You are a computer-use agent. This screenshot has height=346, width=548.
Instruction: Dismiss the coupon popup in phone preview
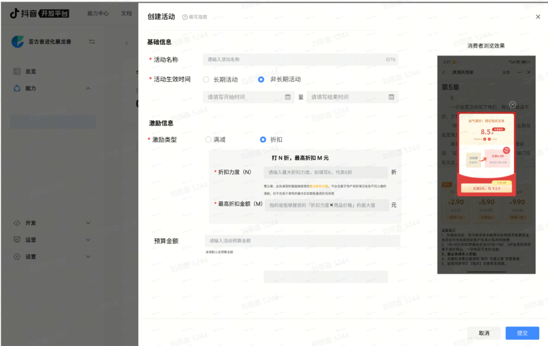tap(512, 104)
